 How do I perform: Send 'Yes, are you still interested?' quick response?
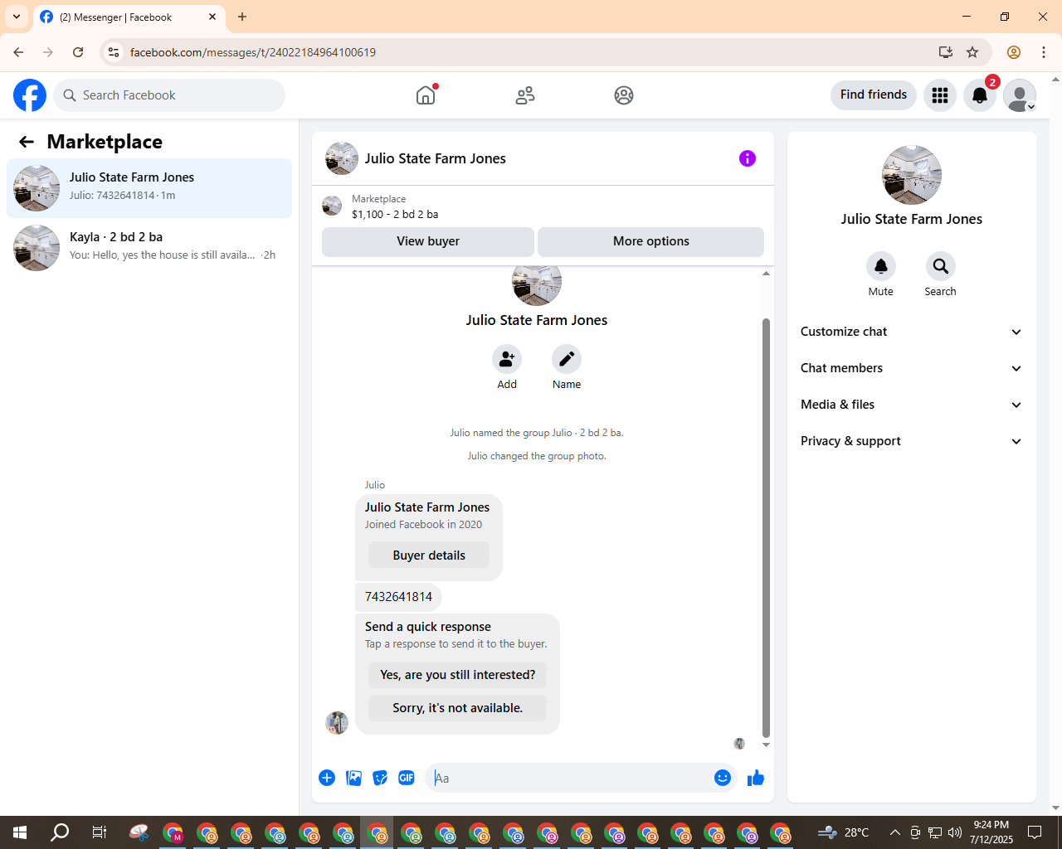click(457, 675)
